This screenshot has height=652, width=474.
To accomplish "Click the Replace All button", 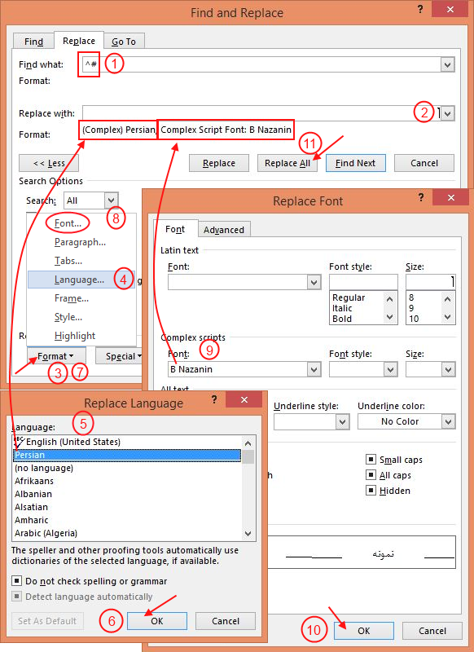I will pos(287,163).
